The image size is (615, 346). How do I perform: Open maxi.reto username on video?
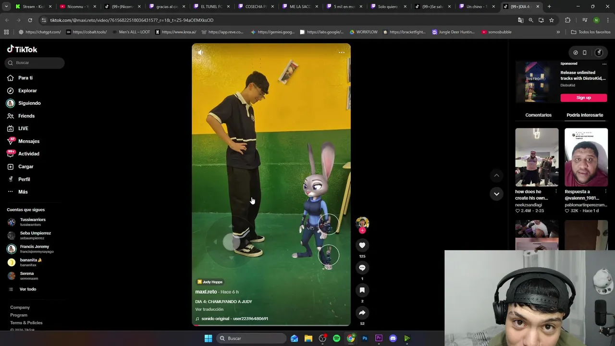[x=206, y=292]
